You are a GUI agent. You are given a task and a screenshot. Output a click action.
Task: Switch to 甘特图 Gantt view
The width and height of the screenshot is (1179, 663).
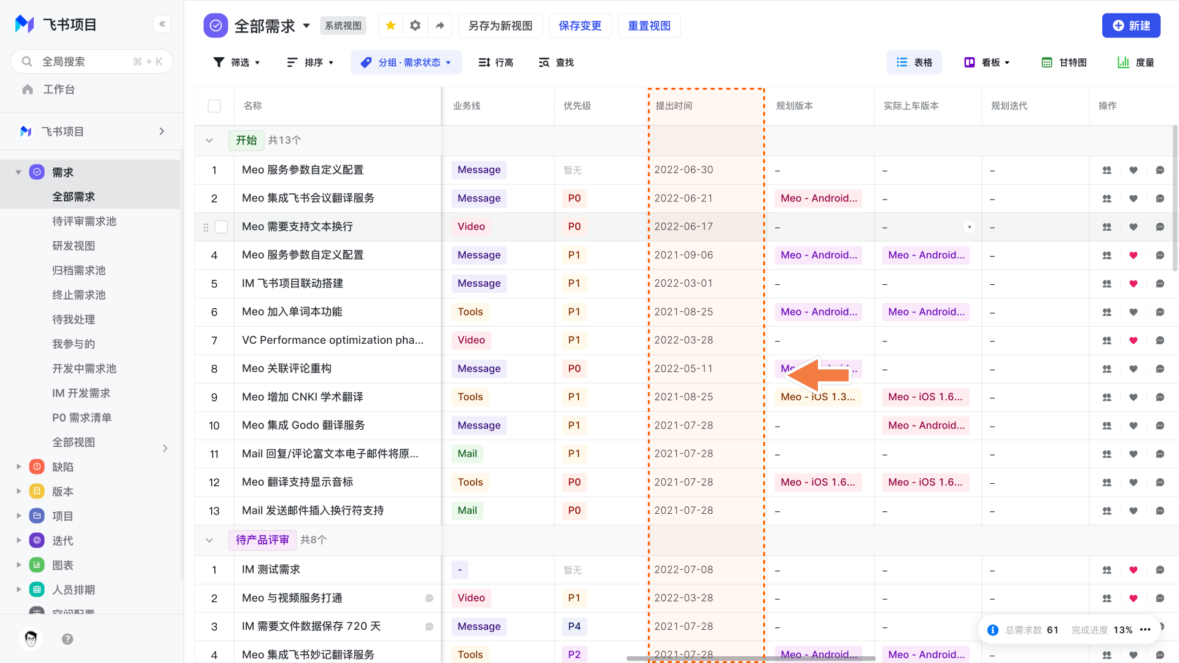[x=1064, y=63]
